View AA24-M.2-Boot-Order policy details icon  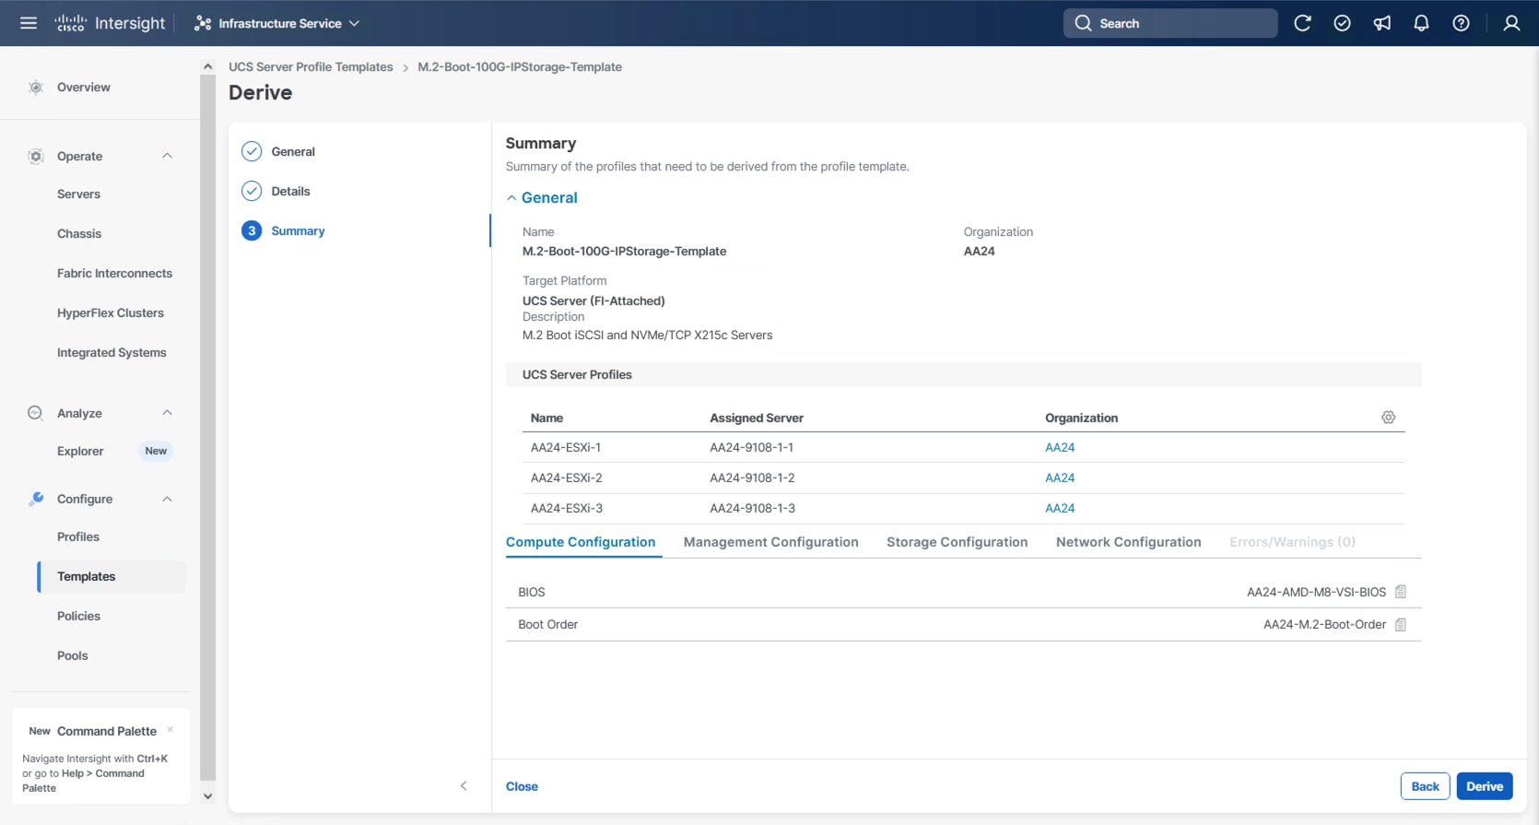(x=1401, y=625)
